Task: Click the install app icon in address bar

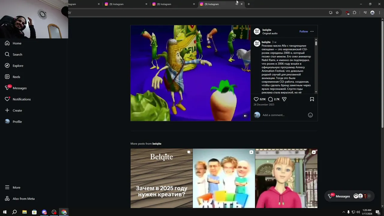Action: click(x=331, y=13)
